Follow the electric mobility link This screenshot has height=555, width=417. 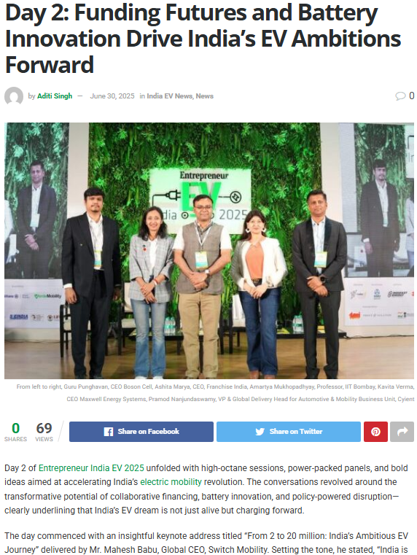click(x=171, y=482)
